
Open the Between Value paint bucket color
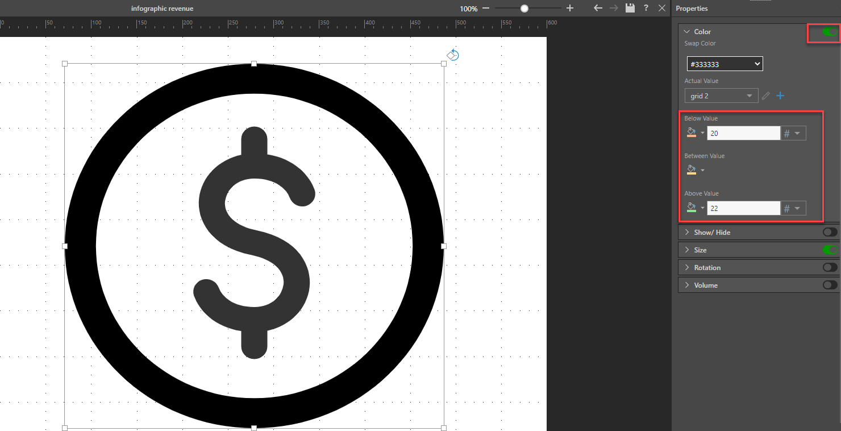click(691, 170)
